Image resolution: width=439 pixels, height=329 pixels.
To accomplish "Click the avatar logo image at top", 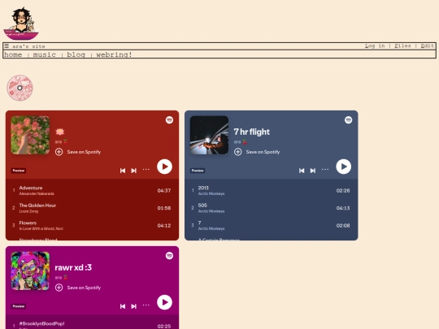I will pos(21,24).
